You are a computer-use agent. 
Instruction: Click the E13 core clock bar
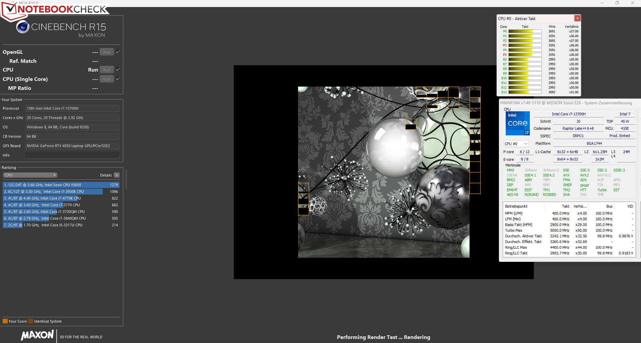[525, 92]
